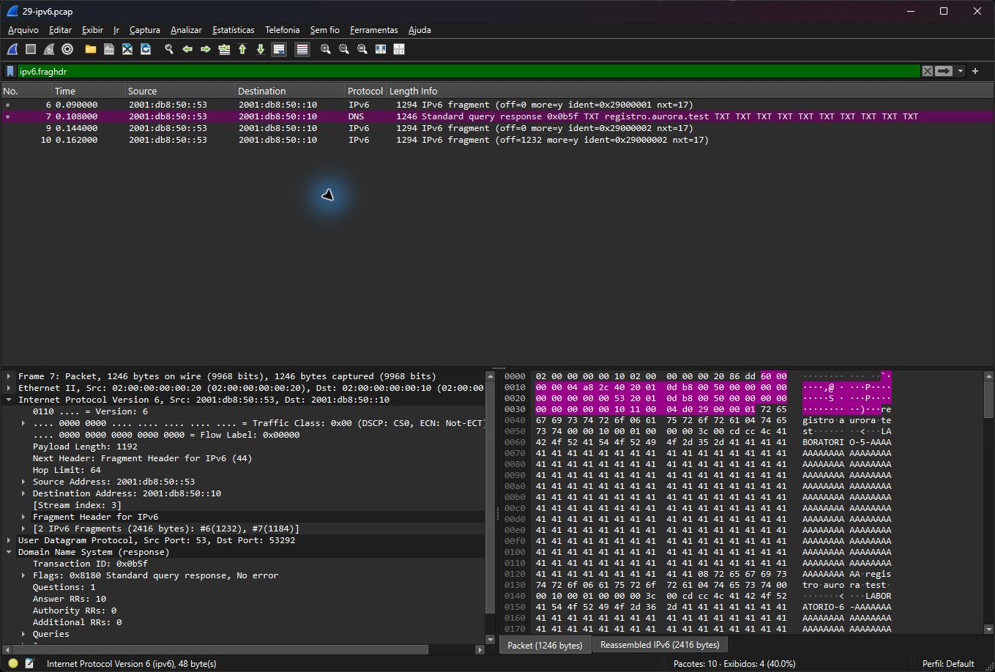Image resolution: width=995 pixels, height=672 pixels.
Task: Add a display filter button with the plus
Action: (975, 71)
